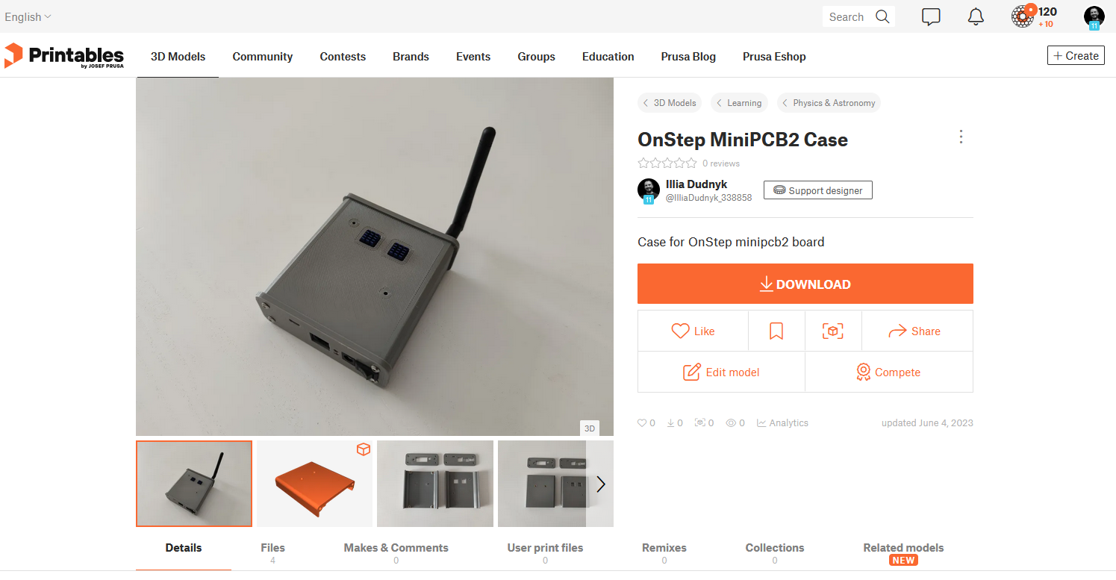
Task: Show next thumbnails with the right chevron
Action: pos(601,484)
